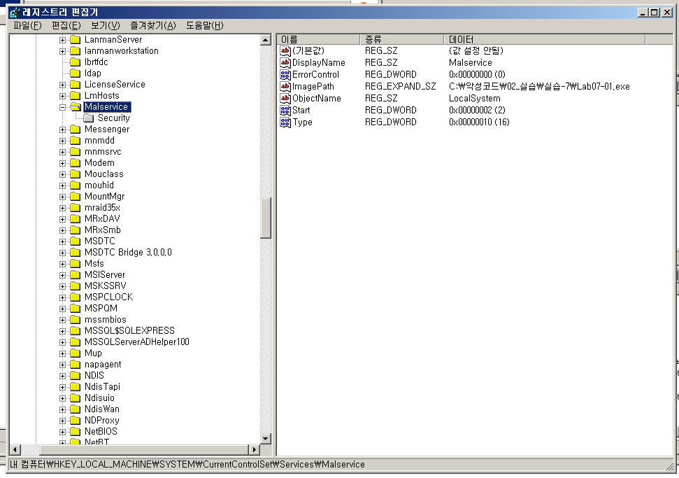The width and height of the screenshot is (679, 478).
Task: Select the Security subkey folder icon
Action: coord(88,118)
